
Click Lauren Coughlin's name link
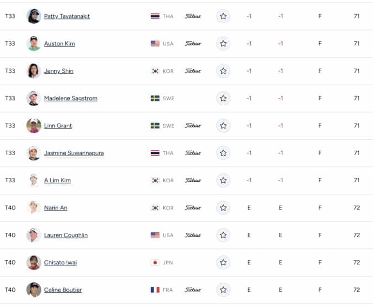coord(66,235)
